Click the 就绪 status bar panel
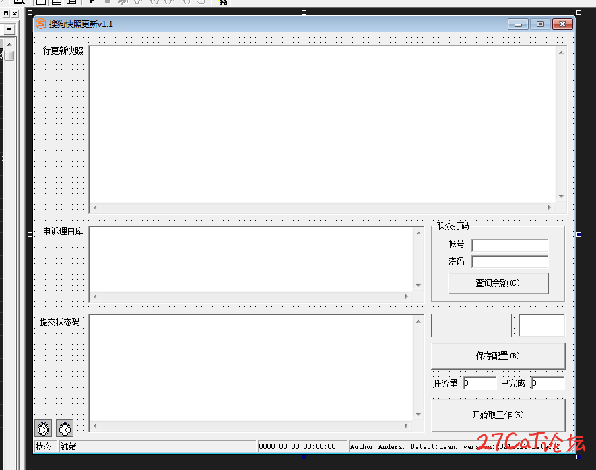The width and height of the screenshot is (596, 470). coord(158,446)
